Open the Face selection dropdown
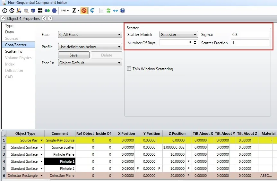Viewport: 277px width, 181px height. click(x=90, y=35)
